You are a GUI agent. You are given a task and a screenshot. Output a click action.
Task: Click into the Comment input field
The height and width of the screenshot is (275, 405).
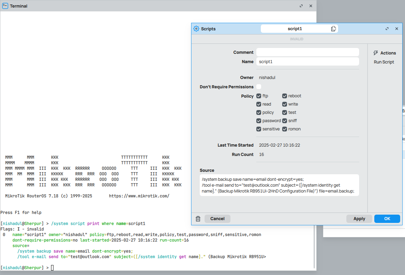point(307,52)
